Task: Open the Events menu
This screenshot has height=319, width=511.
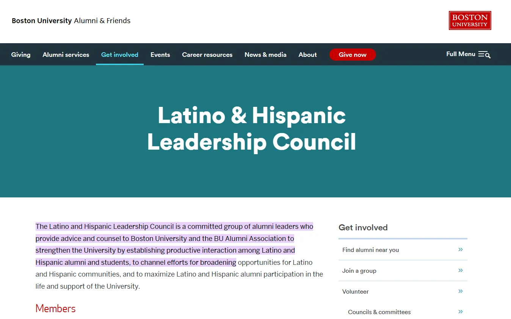Action: (x=160, y=55)
